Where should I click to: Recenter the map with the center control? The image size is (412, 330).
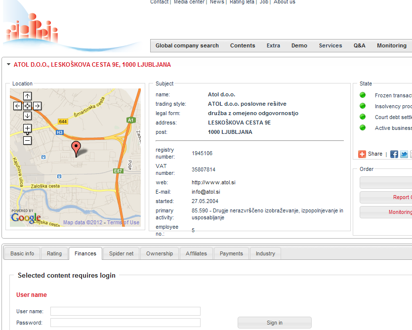coord(28,106)
